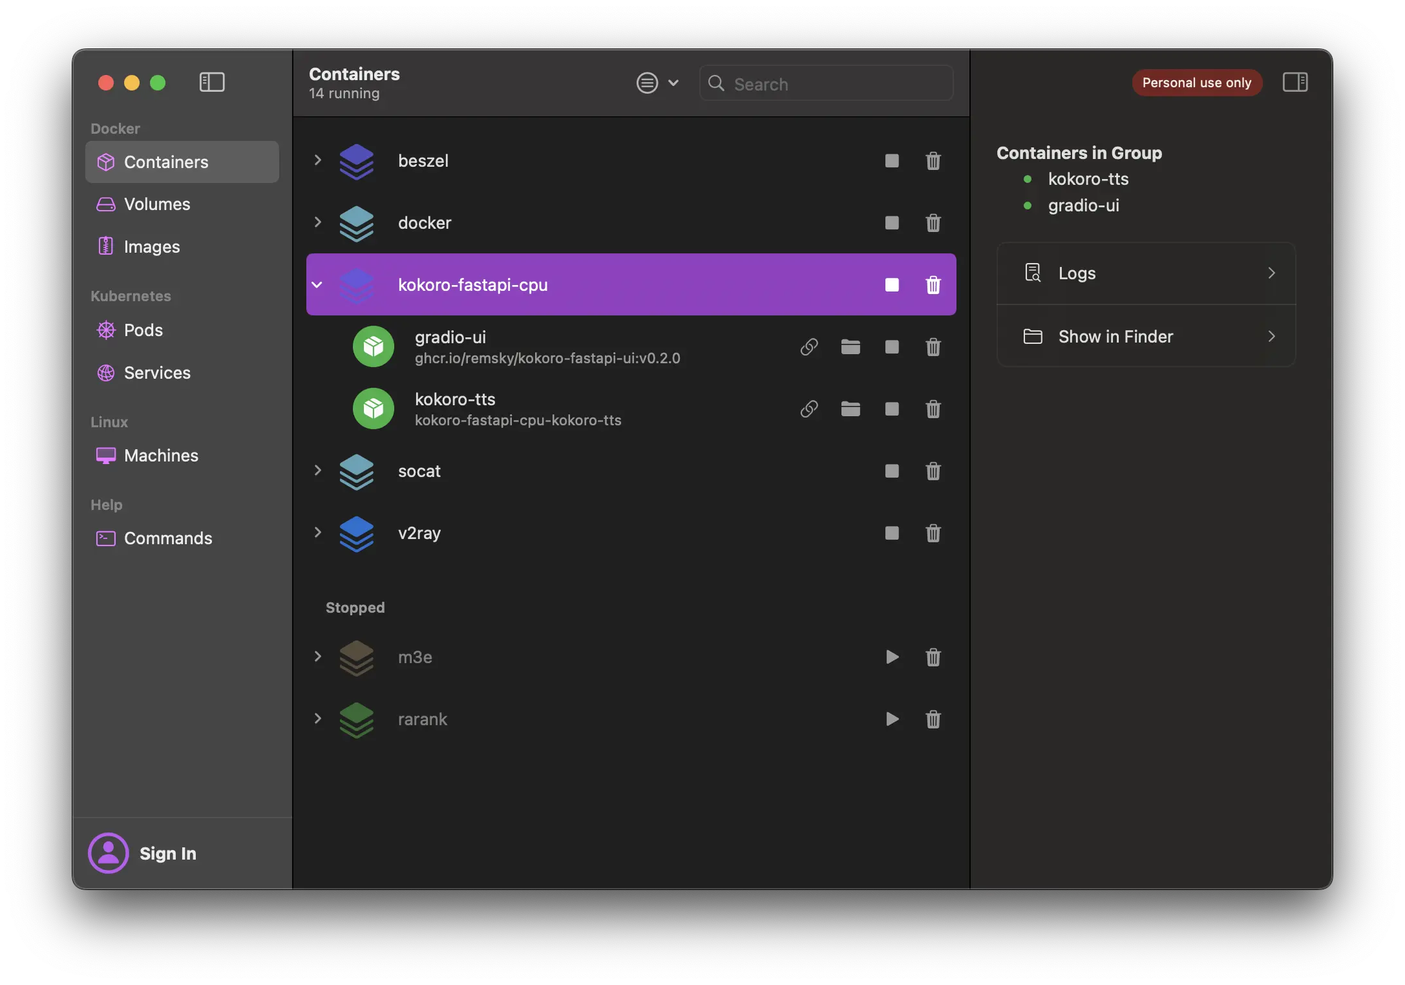
Task: Open the filter options dropdown
Action: (x=657, y=83)
